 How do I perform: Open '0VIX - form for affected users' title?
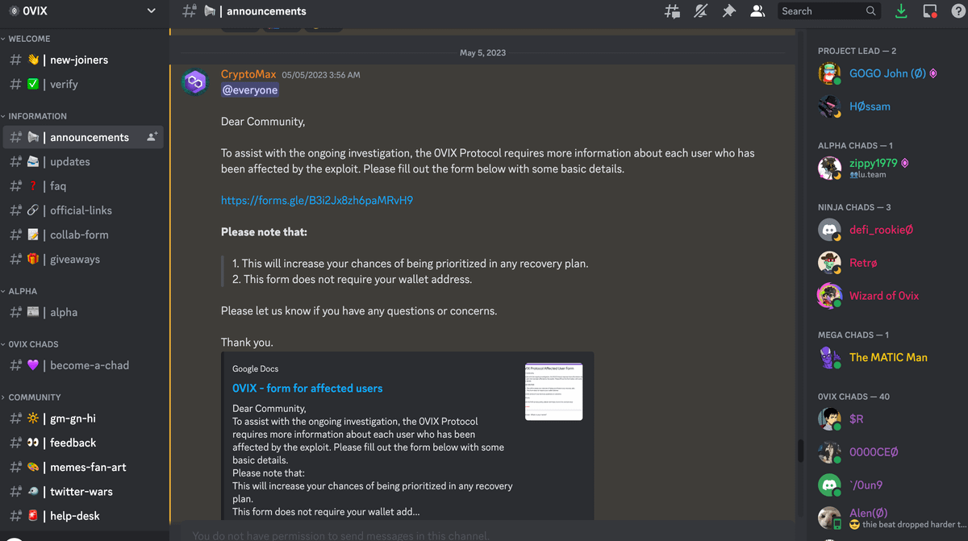307,388
